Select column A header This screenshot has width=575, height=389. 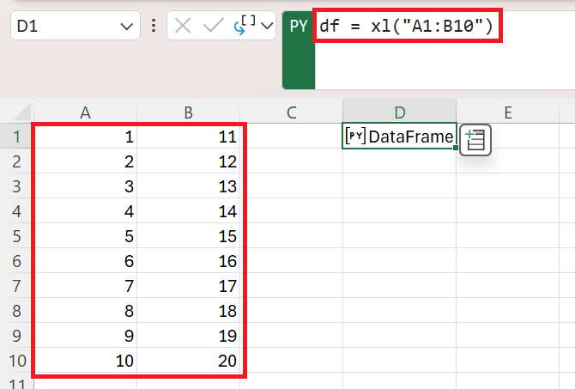coord(85,112)
